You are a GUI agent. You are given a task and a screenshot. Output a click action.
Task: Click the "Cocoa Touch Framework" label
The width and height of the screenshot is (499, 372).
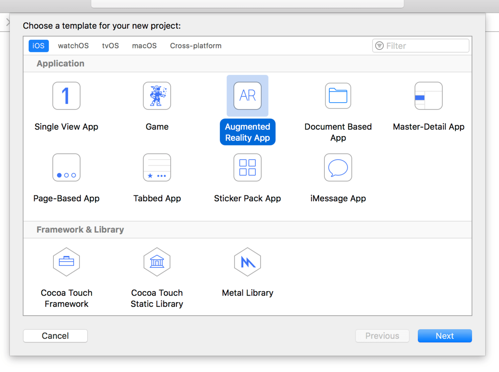point(66,298)
